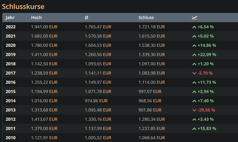This screenshot has width=238, height=142.
Task: Click the green up arrow for 2019
Action: (194, 55)
